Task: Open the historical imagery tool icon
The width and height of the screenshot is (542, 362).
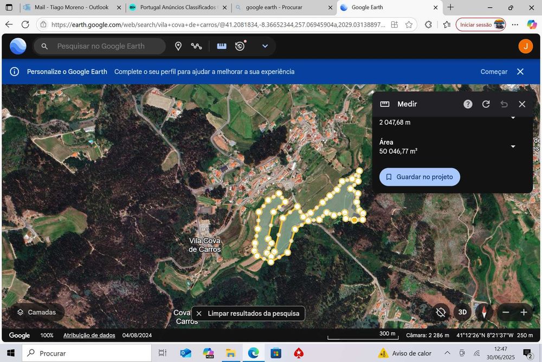Action: pyautogui.click(x=240, y=46)
